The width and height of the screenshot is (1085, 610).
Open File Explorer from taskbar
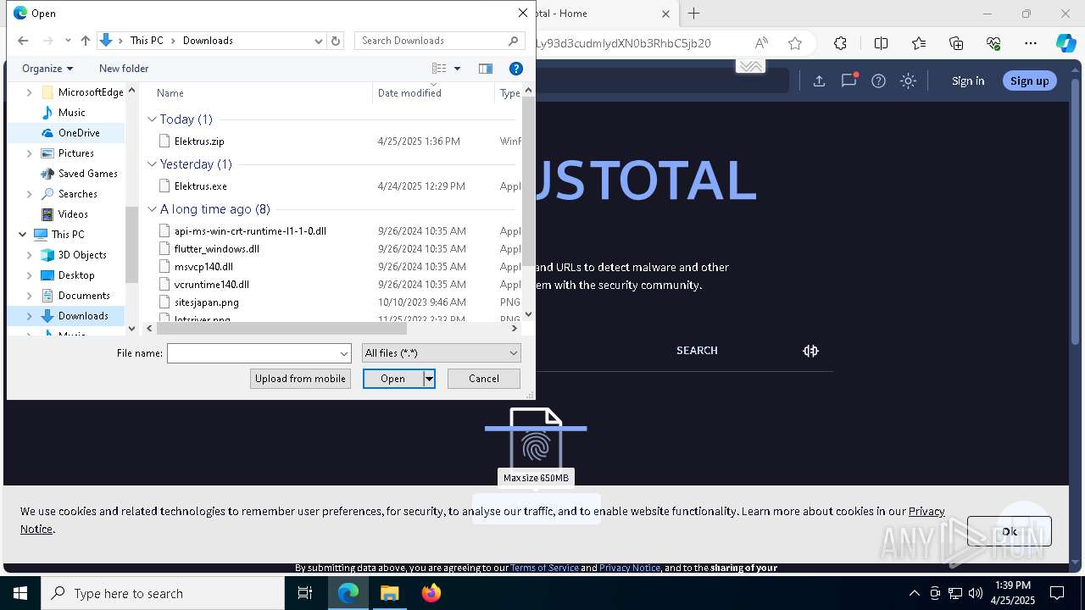tap(389, 593)
